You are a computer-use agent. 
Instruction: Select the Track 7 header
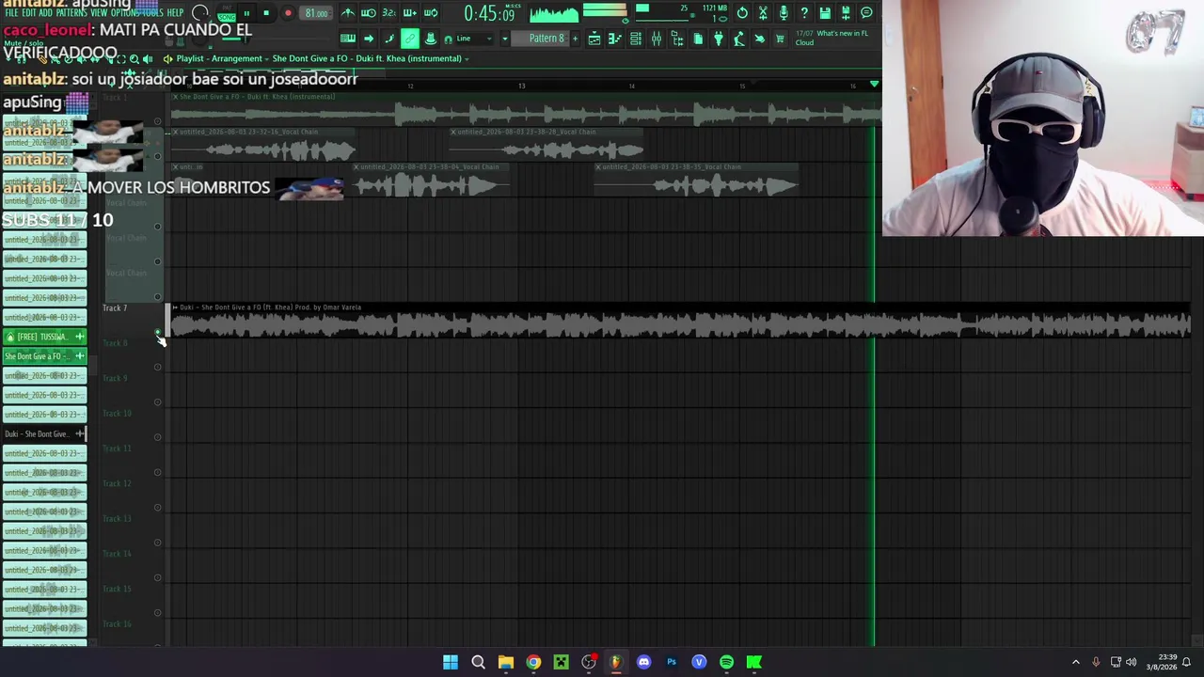click(x=132, y=320)
